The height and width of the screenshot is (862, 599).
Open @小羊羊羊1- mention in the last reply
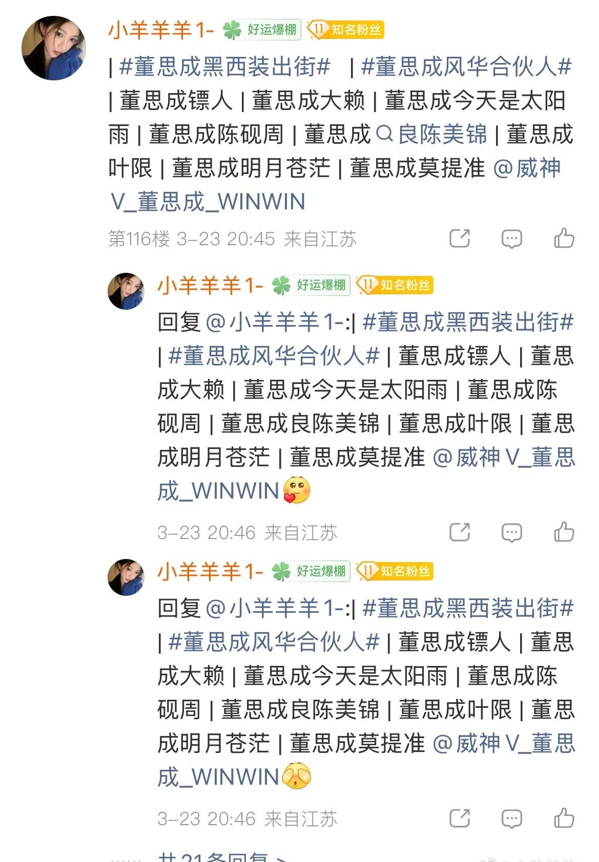[x=274, y=609]
